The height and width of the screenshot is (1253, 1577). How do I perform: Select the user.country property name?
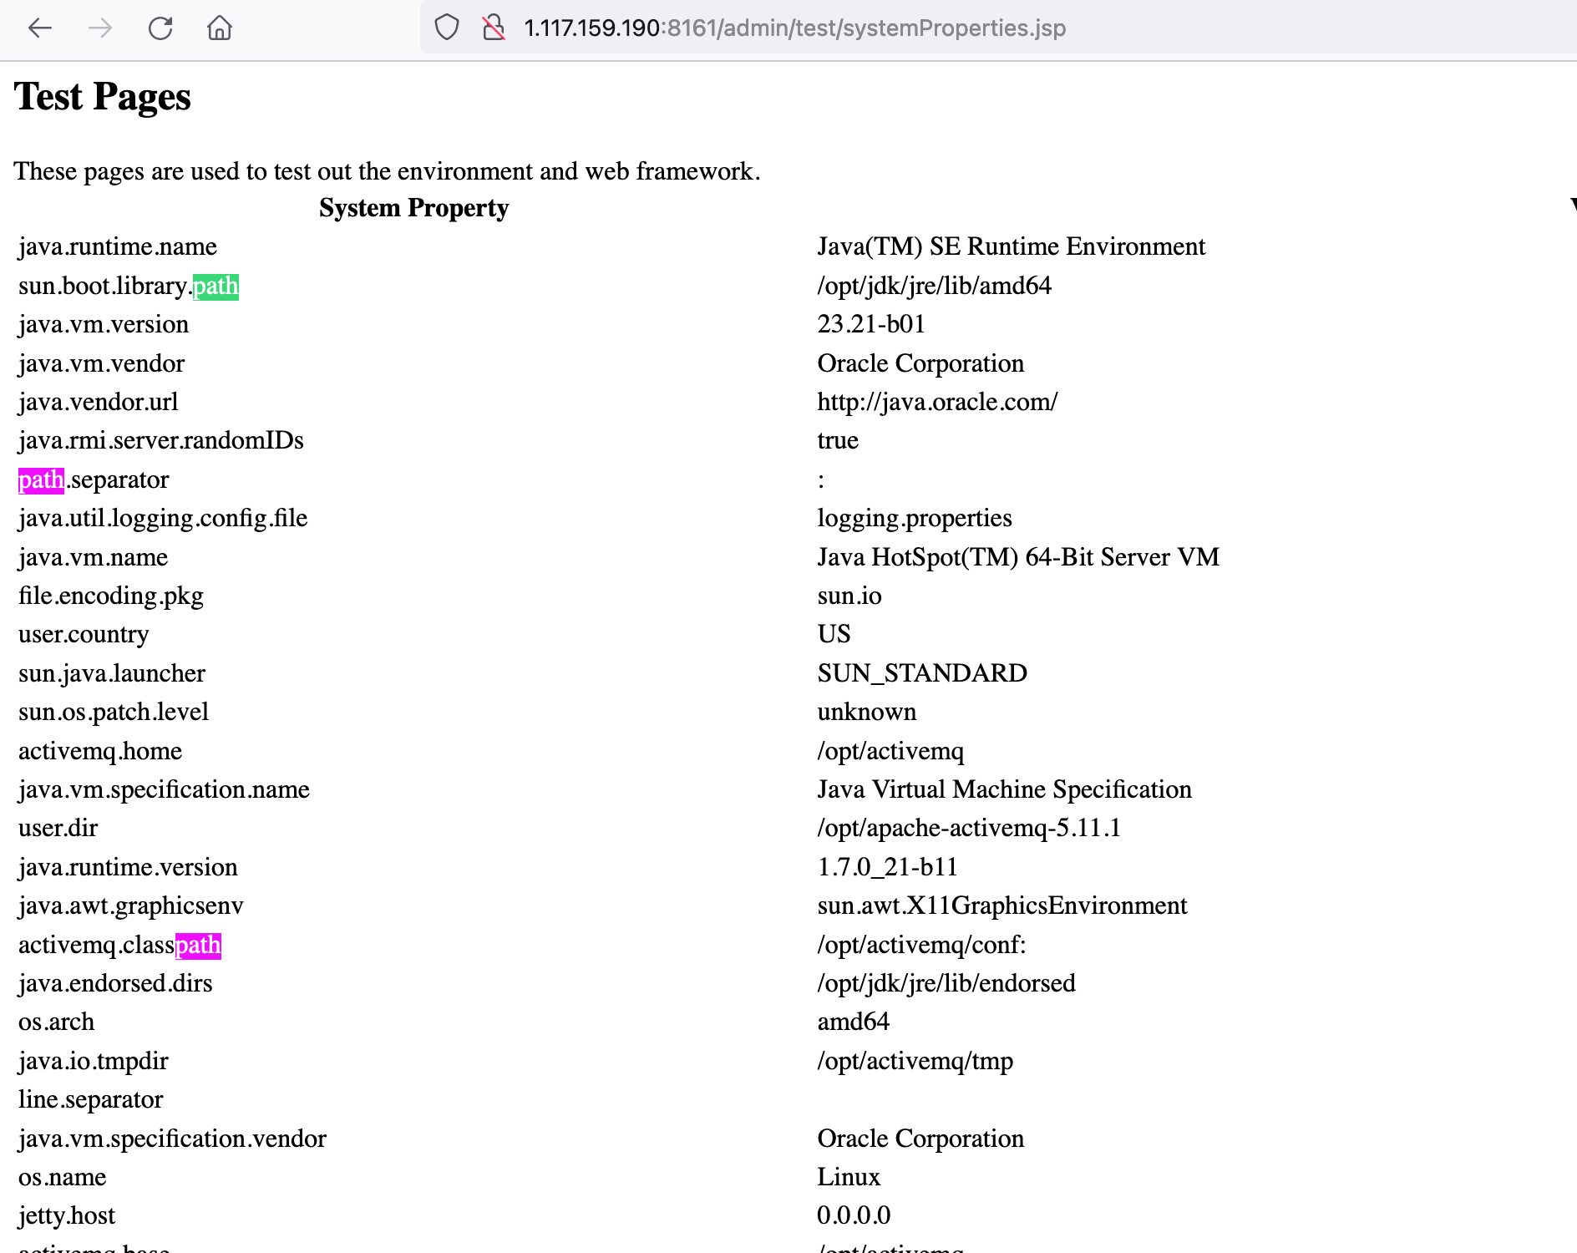tap(84, 634)
